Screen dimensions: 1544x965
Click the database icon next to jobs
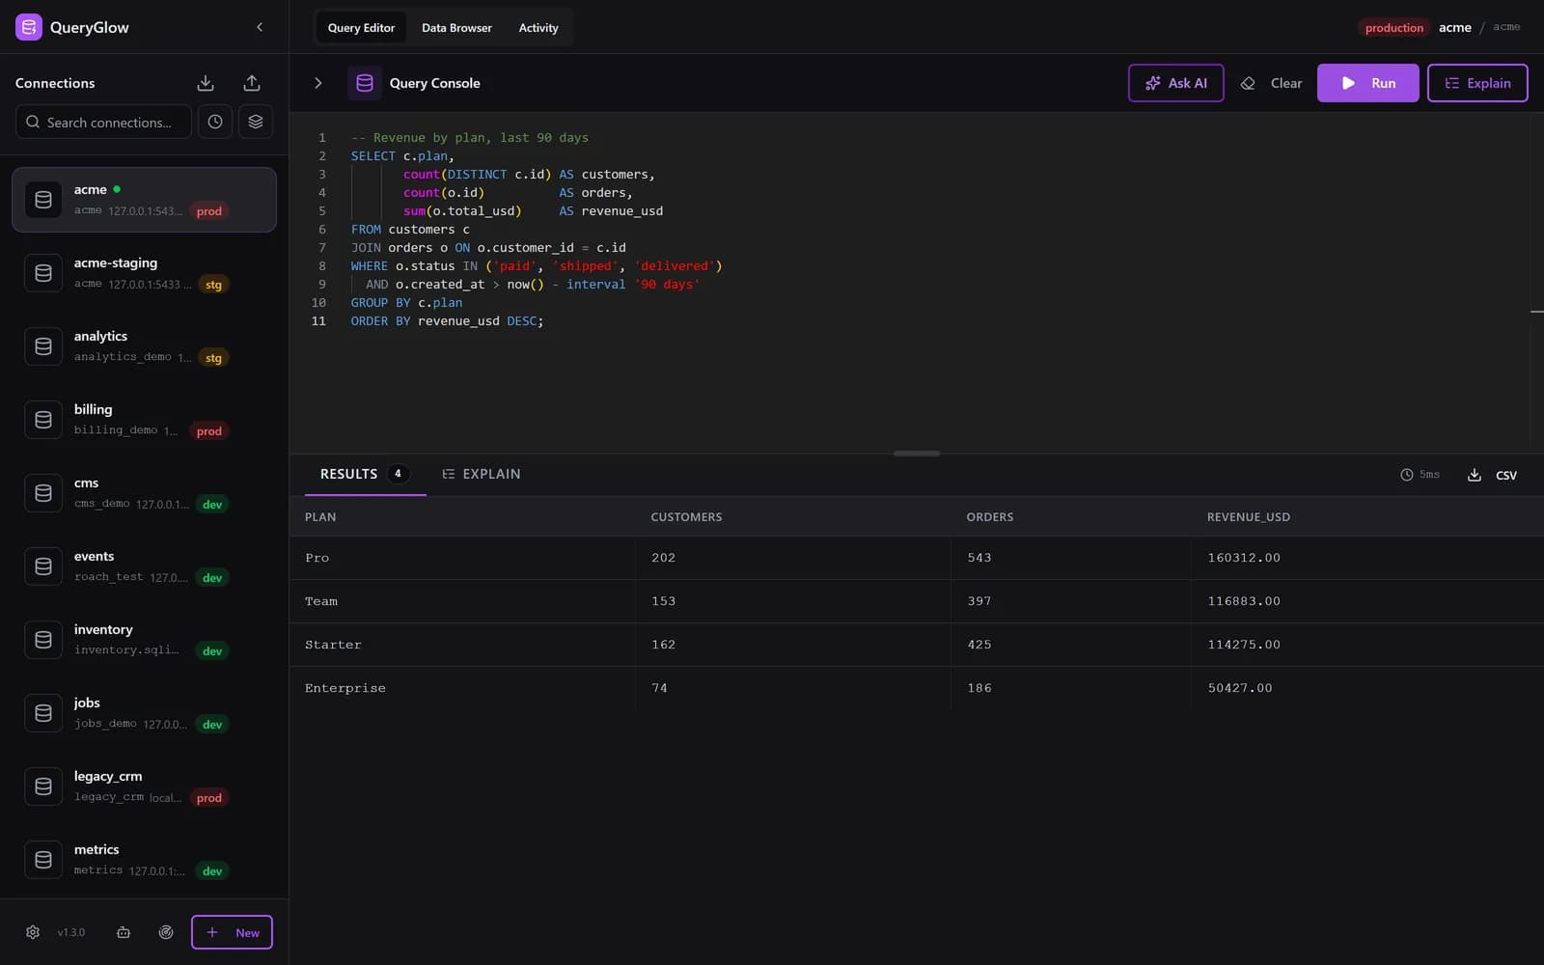[x=43, y=713]
